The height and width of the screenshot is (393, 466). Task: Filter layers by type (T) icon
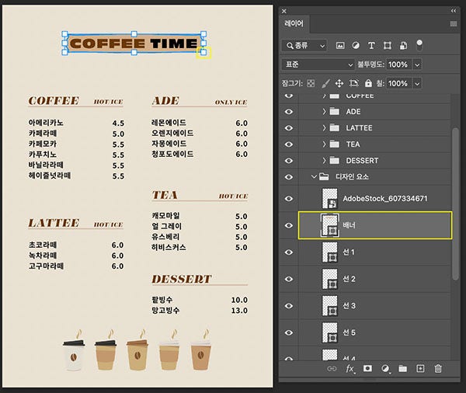[371, 46]
